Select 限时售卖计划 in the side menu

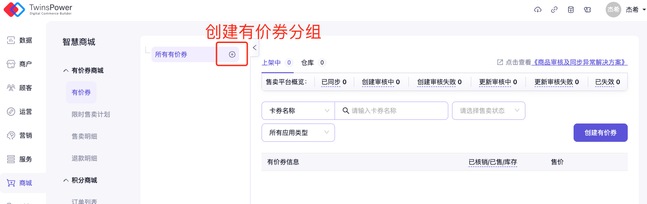(91, 114)
